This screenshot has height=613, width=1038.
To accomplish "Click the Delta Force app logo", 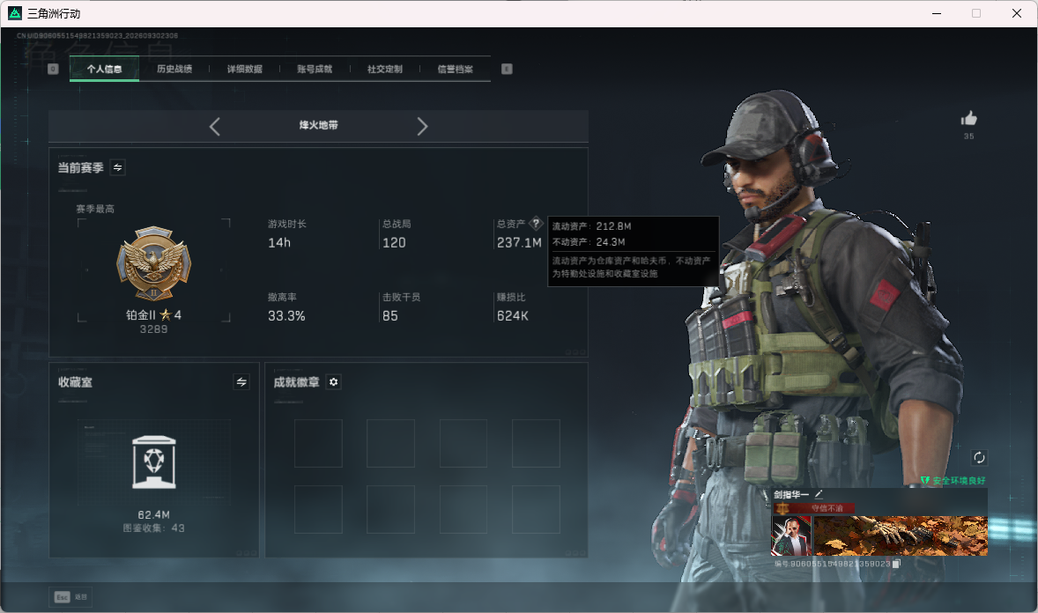I will (15, 13).
